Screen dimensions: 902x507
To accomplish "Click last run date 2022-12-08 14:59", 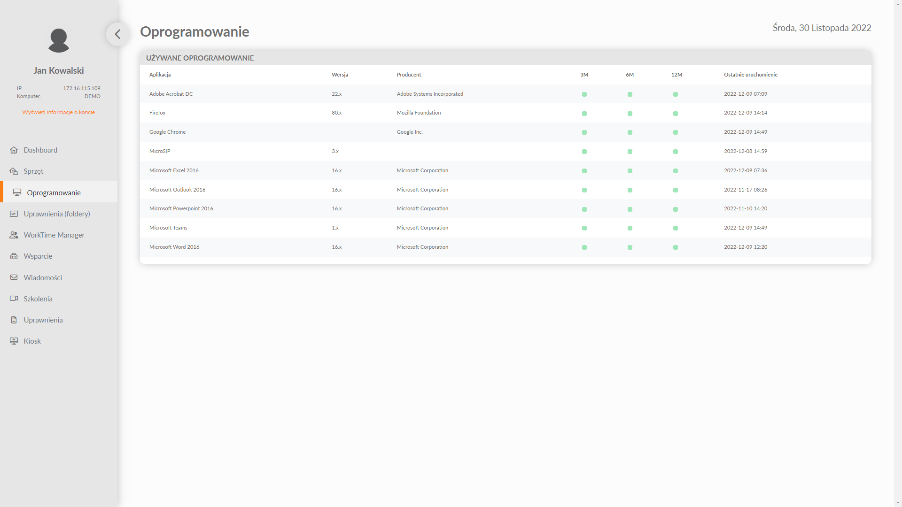I will [x=746, y=151].
